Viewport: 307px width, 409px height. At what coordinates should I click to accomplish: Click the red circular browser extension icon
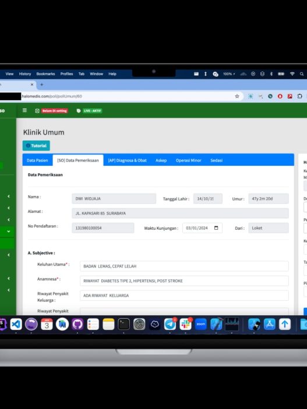(x=280, y=96)
